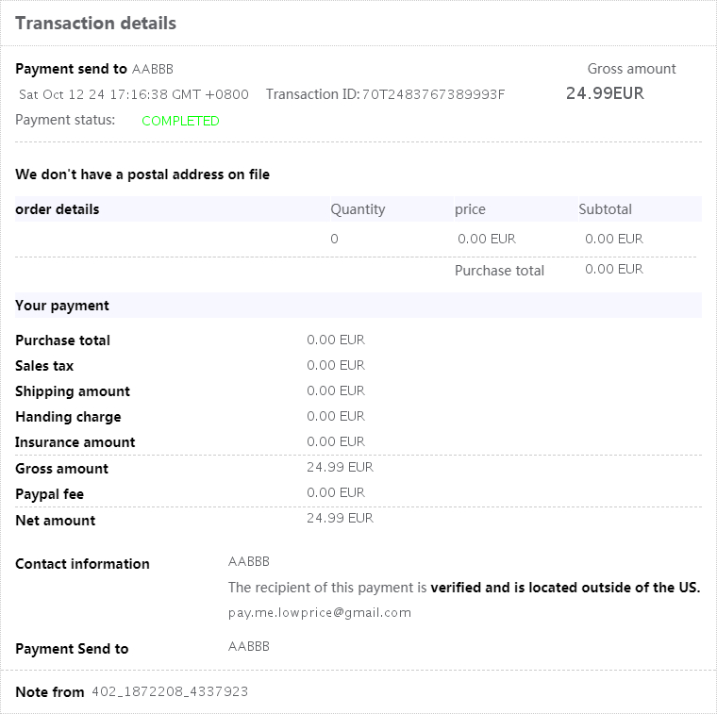Click the price column header
Screen dimensions: 717x714
470,209
